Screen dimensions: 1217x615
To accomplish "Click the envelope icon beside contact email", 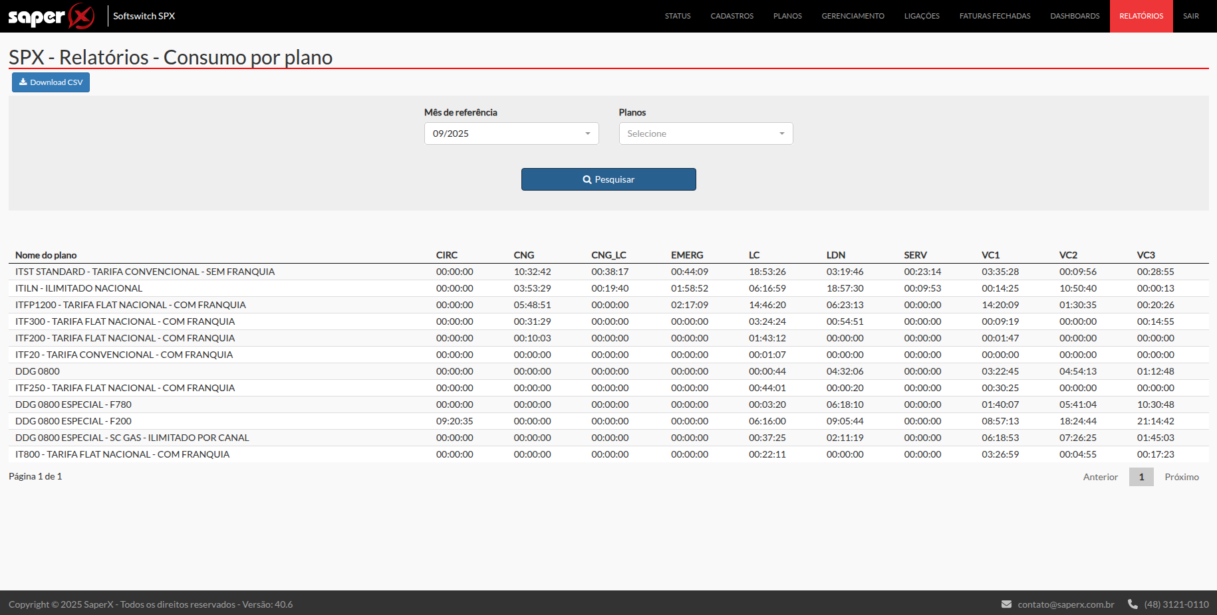I will 1006,604.
